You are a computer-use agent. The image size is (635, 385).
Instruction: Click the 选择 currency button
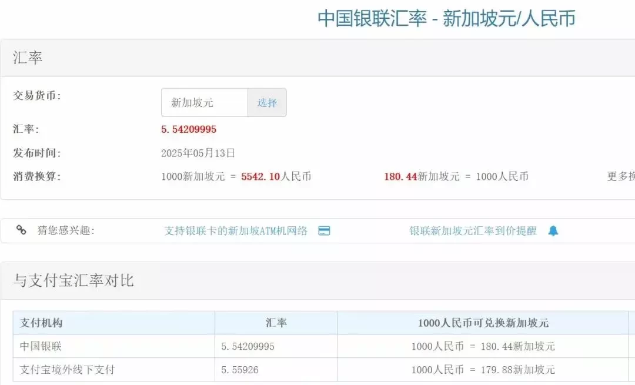pyautogui.click(x=267, y=102)
